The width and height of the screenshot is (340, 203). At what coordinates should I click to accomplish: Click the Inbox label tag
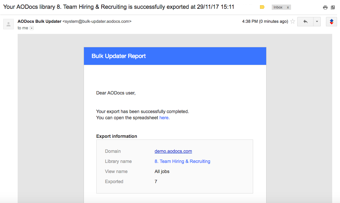(278, 7)
